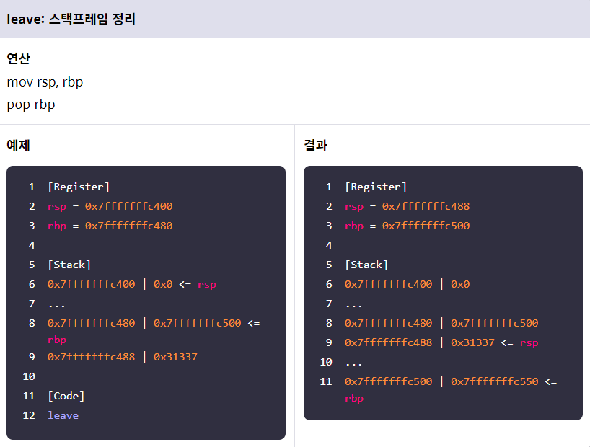Click the leave instruction on line 12
This screenshot has height=447, width=590.
(x=63, y=415)
